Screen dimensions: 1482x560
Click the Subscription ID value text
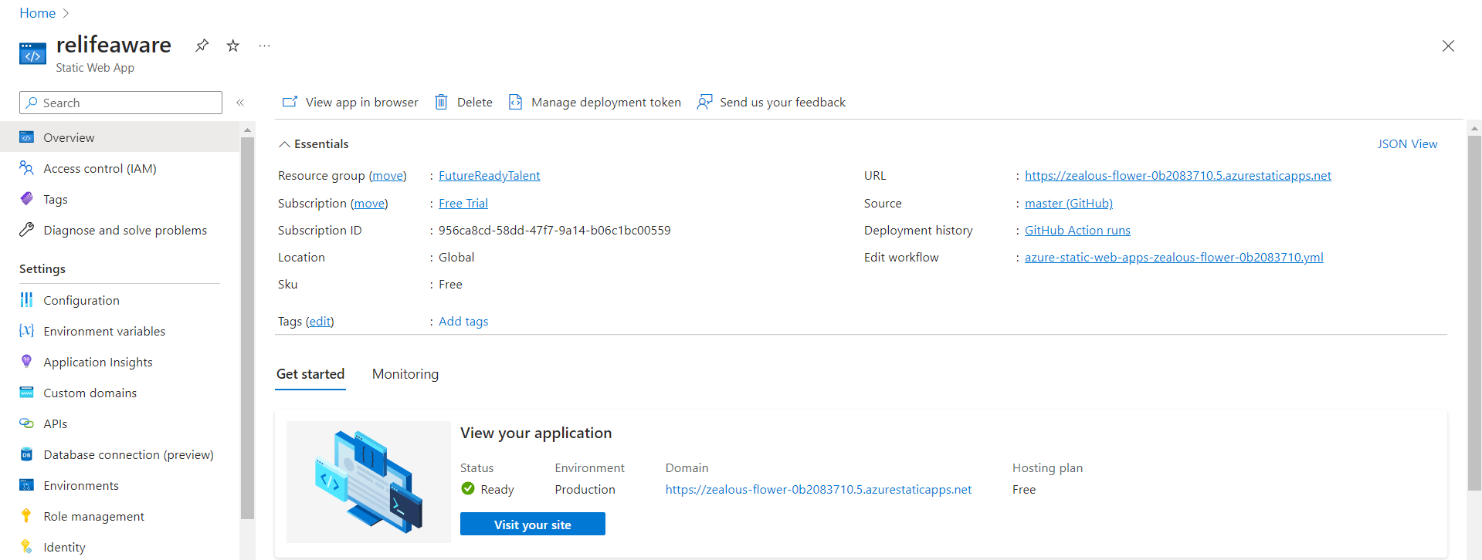click(x=554, y=231)
